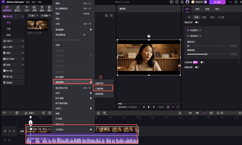Expand the AI 圖片 sidebar dropdown
The height and width of the screenshot is (145, 242).
coord(23,47)
